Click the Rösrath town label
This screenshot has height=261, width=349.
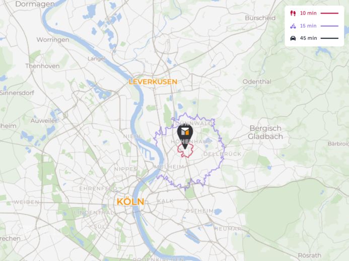[x=310, y=255]
